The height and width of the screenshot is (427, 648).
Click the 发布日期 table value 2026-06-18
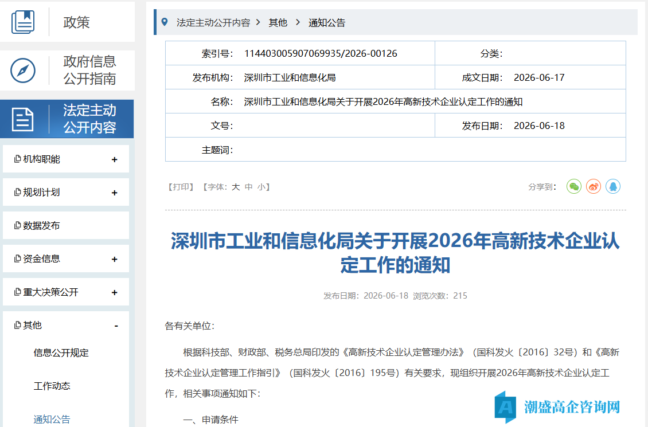tap(539, 126)
